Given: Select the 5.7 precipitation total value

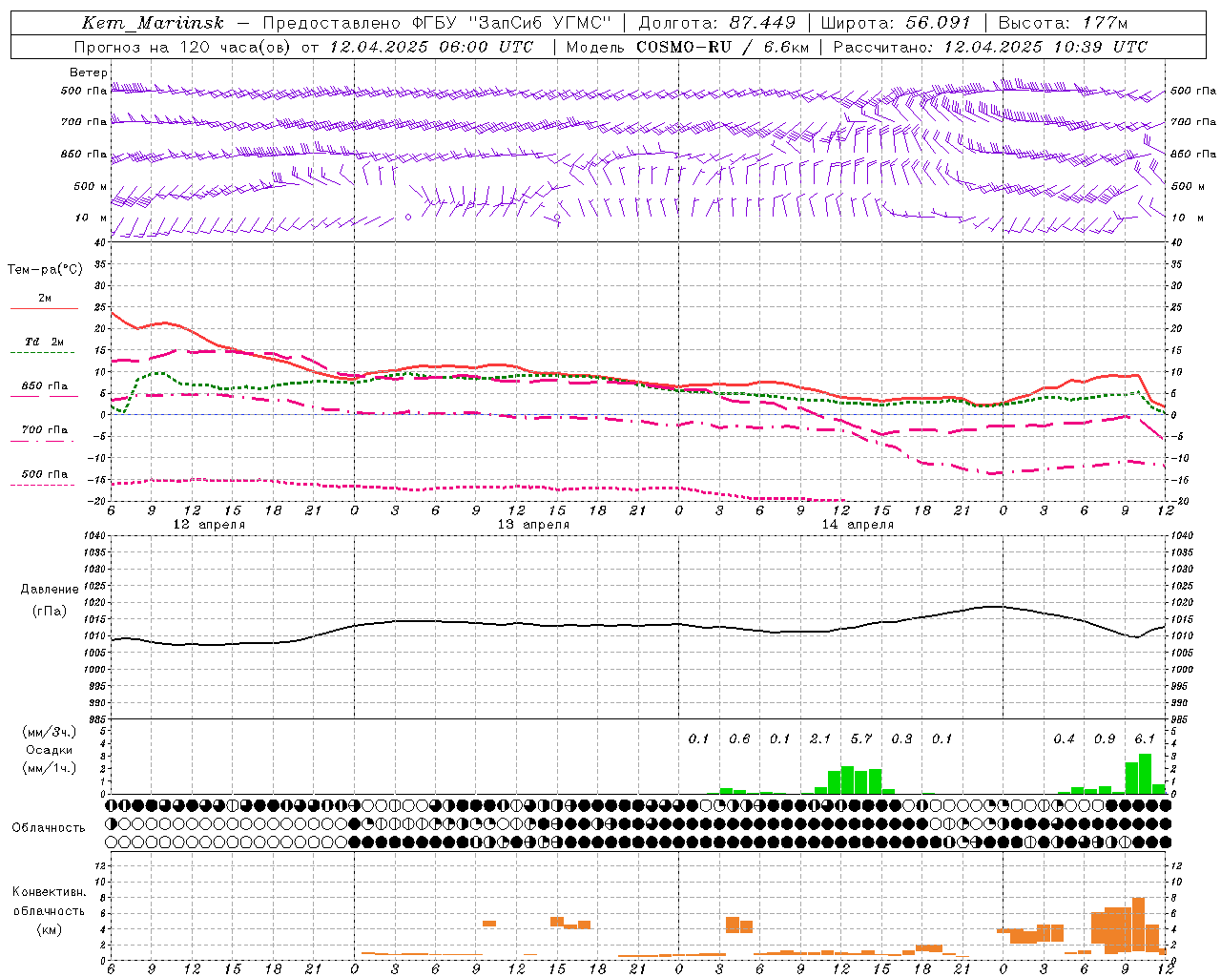Looking at the screenshot, I should (x=861, y=738).
